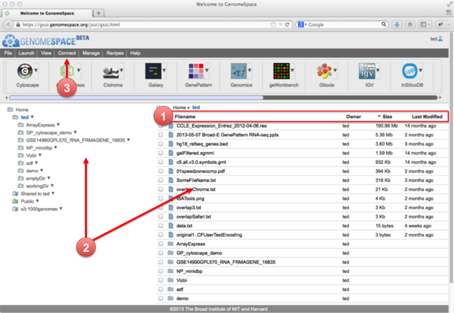Click the browser reload icon
Screen dimensions: 454x313
pos(287,24)
